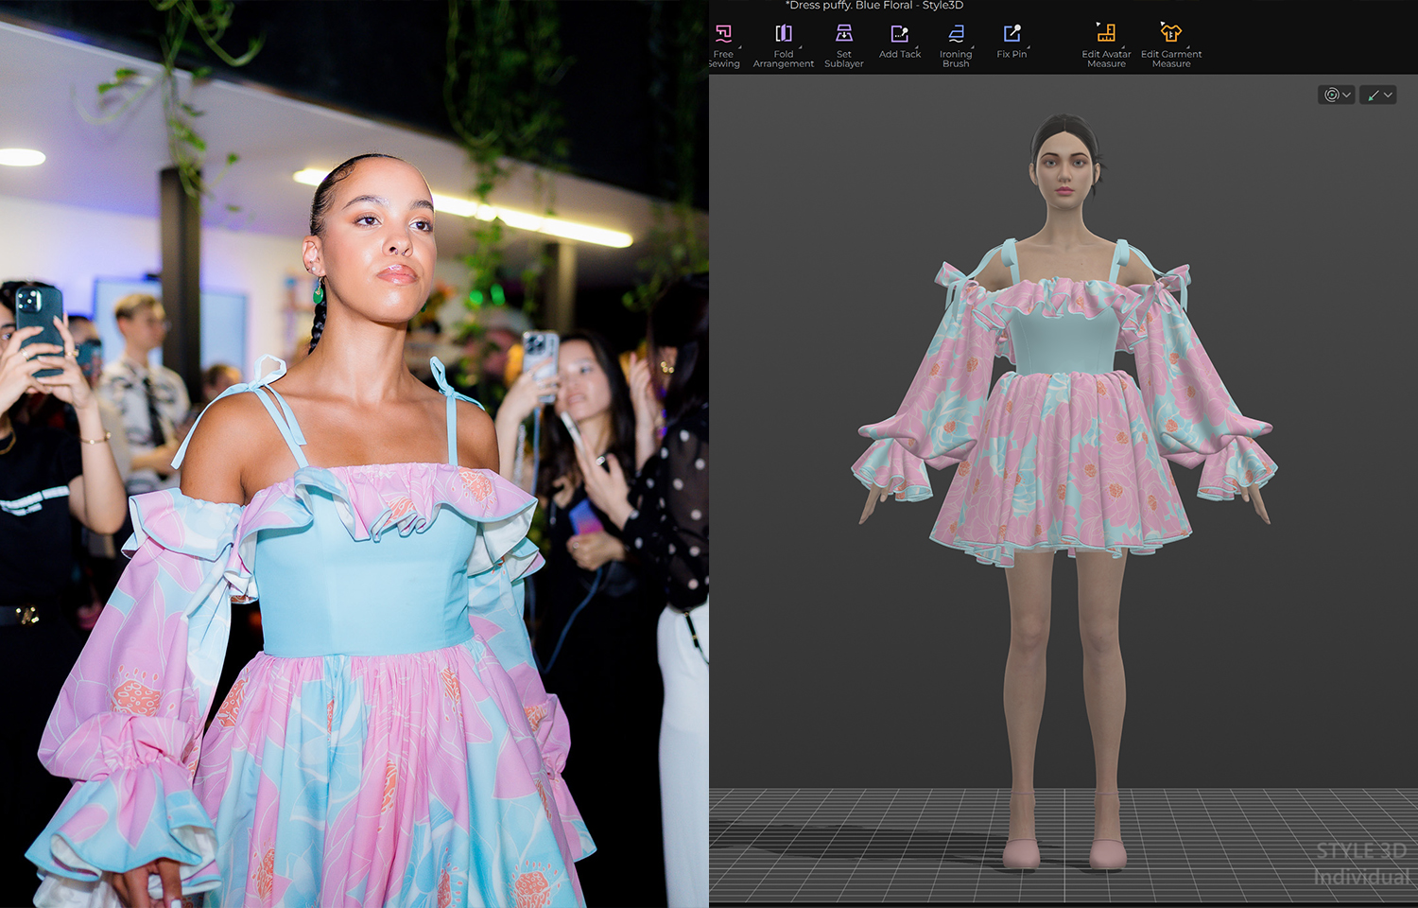
Task: Click the document title 'Dress puffy. Blue Floral'
Action: 874,6
